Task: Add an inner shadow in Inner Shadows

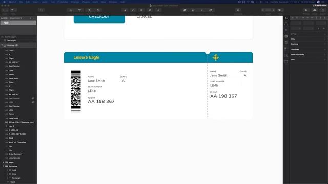Action: tap(325, 55)
